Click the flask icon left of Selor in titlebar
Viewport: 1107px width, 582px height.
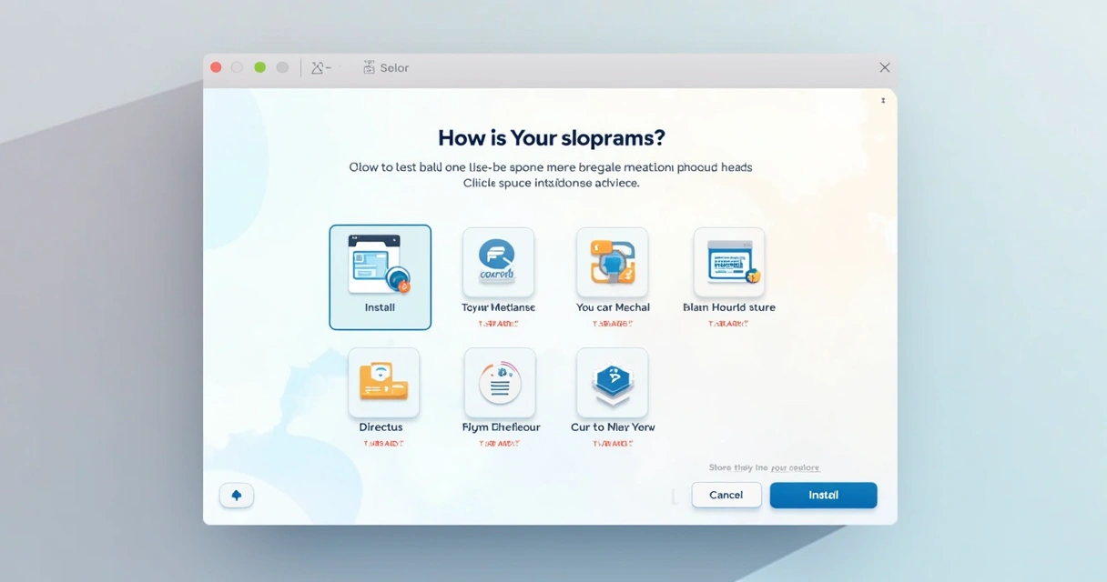tap(317, 66)
